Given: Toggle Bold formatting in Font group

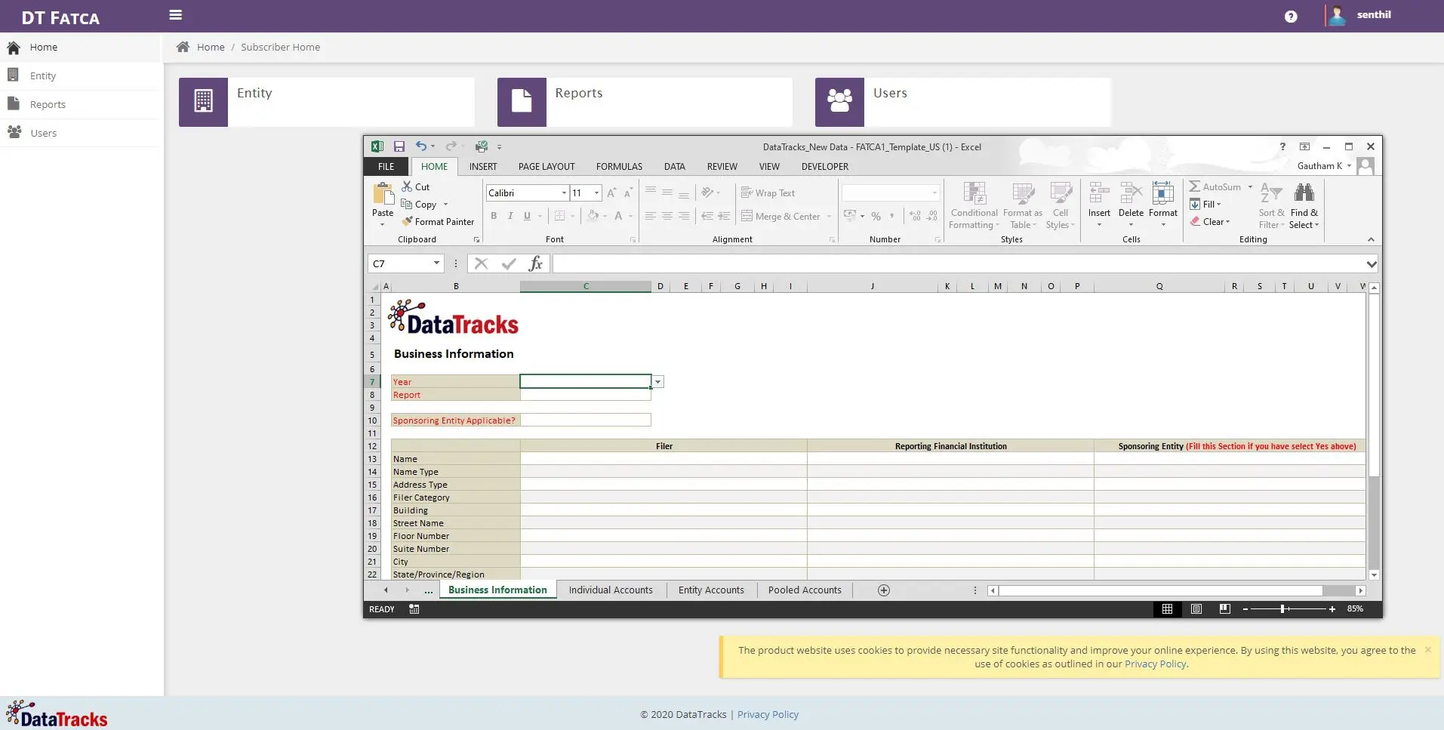Looking at the screenshot, I should tap(494, 216).
